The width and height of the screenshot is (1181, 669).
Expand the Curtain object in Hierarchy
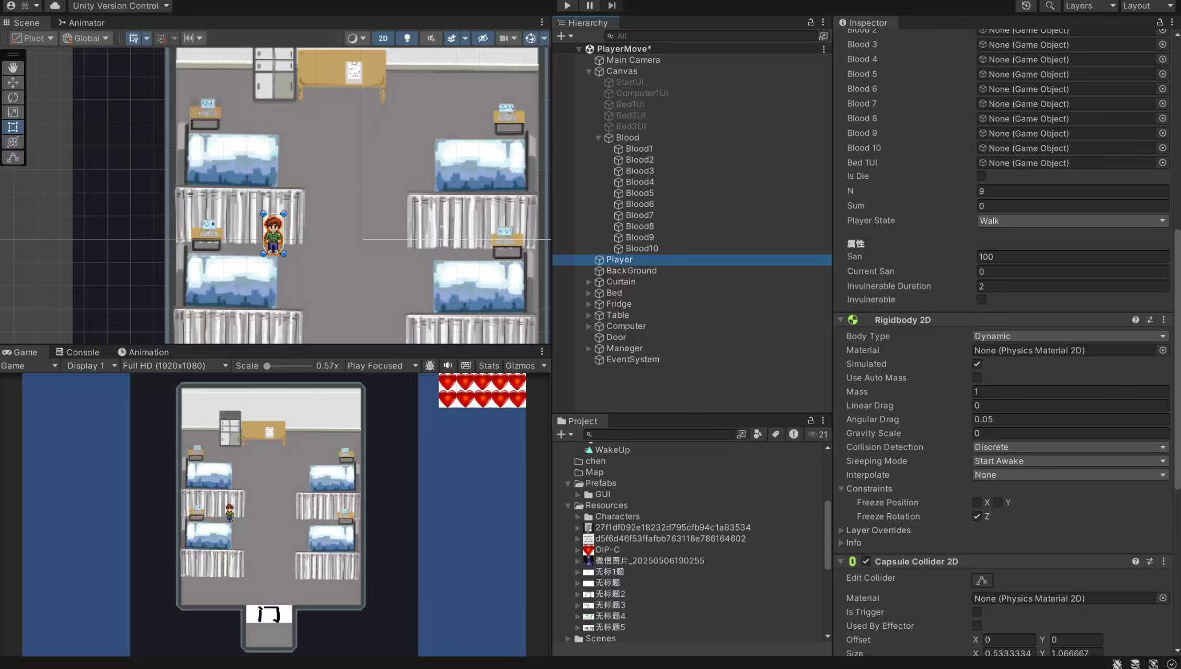click(589, 282)
